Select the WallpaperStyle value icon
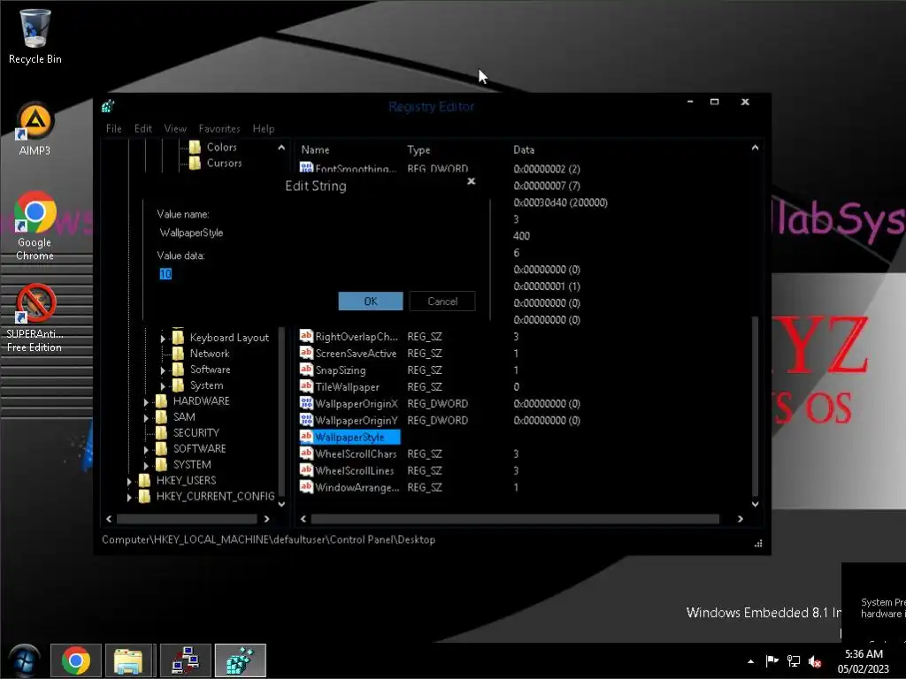Screen dimensions: 906x679 click(x=306, y=437)
